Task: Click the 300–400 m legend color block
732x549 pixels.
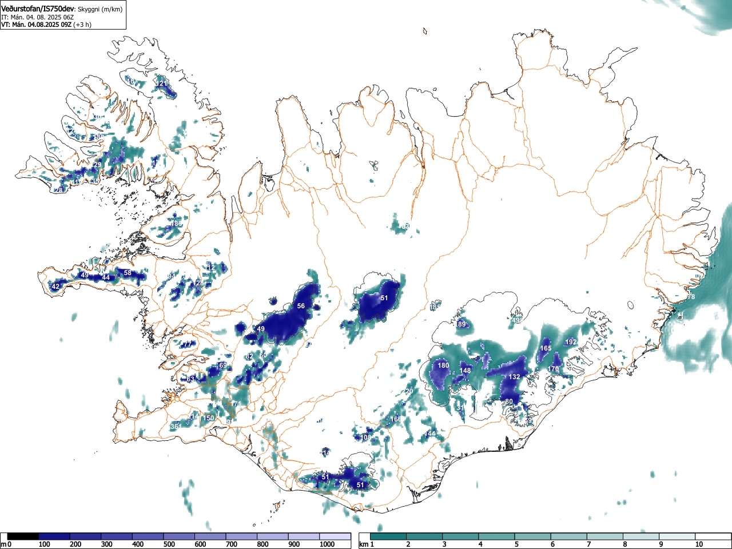Action: point(117,536)
